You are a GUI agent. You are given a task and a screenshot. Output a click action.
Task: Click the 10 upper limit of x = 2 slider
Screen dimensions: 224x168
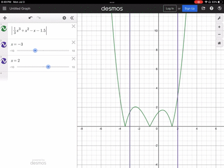point(73,67)
